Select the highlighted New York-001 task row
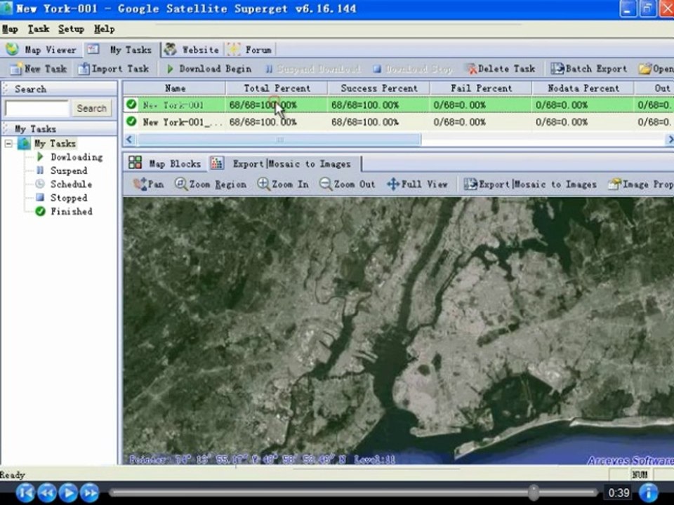674x505 pixels. point(399,105)
